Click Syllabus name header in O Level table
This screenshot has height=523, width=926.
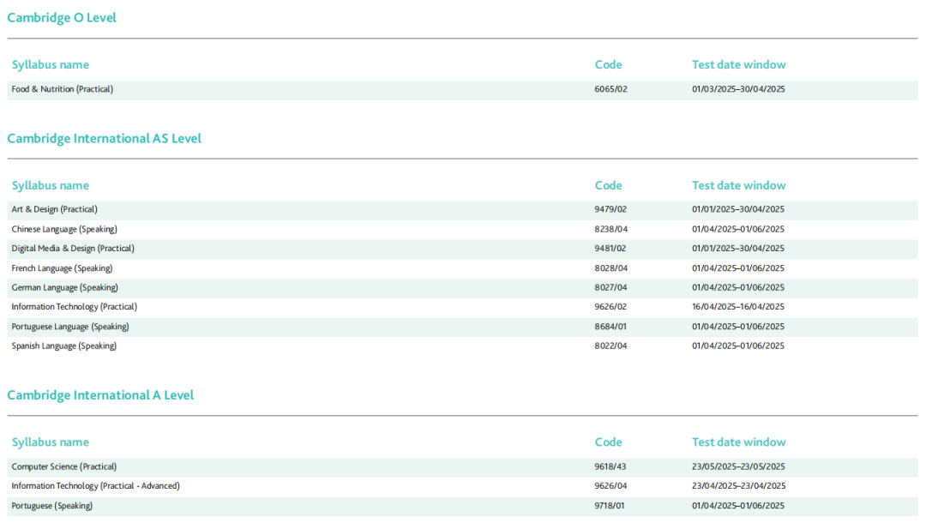click(x=51, y=65)
